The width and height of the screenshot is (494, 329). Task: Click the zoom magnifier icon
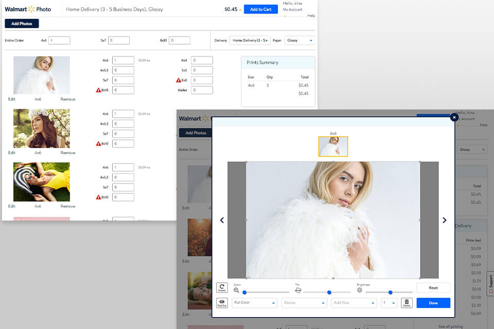pos(237,290)
